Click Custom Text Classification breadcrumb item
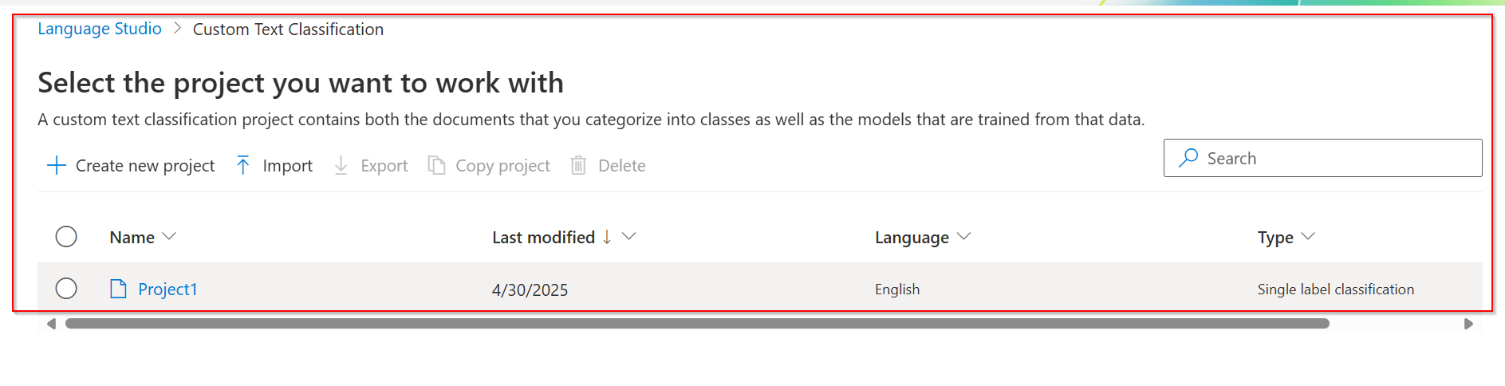This screenshot has width=1505, height=386. (288, 30)
